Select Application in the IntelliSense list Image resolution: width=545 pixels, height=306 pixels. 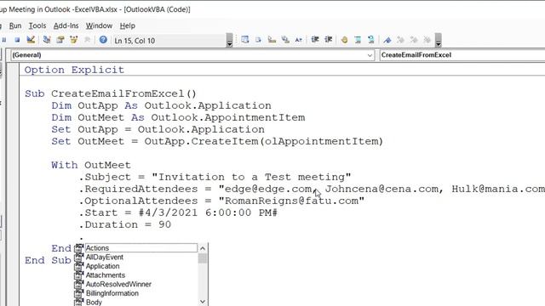pos(102,266)
